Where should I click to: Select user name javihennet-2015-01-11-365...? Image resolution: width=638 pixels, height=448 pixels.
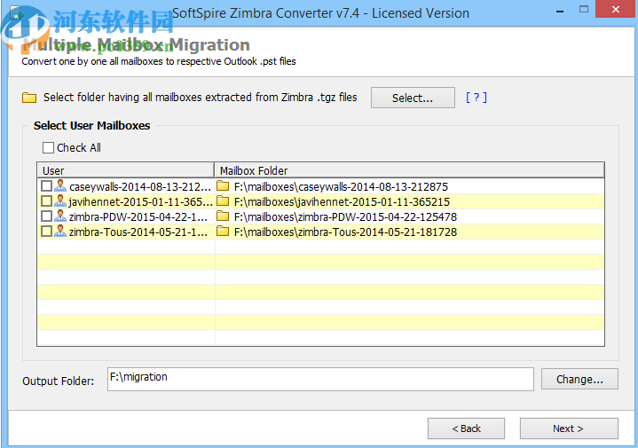point(140,202)
